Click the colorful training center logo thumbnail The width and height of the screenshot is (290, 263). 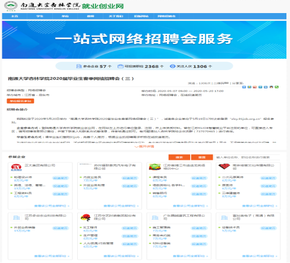click(155, 167)
